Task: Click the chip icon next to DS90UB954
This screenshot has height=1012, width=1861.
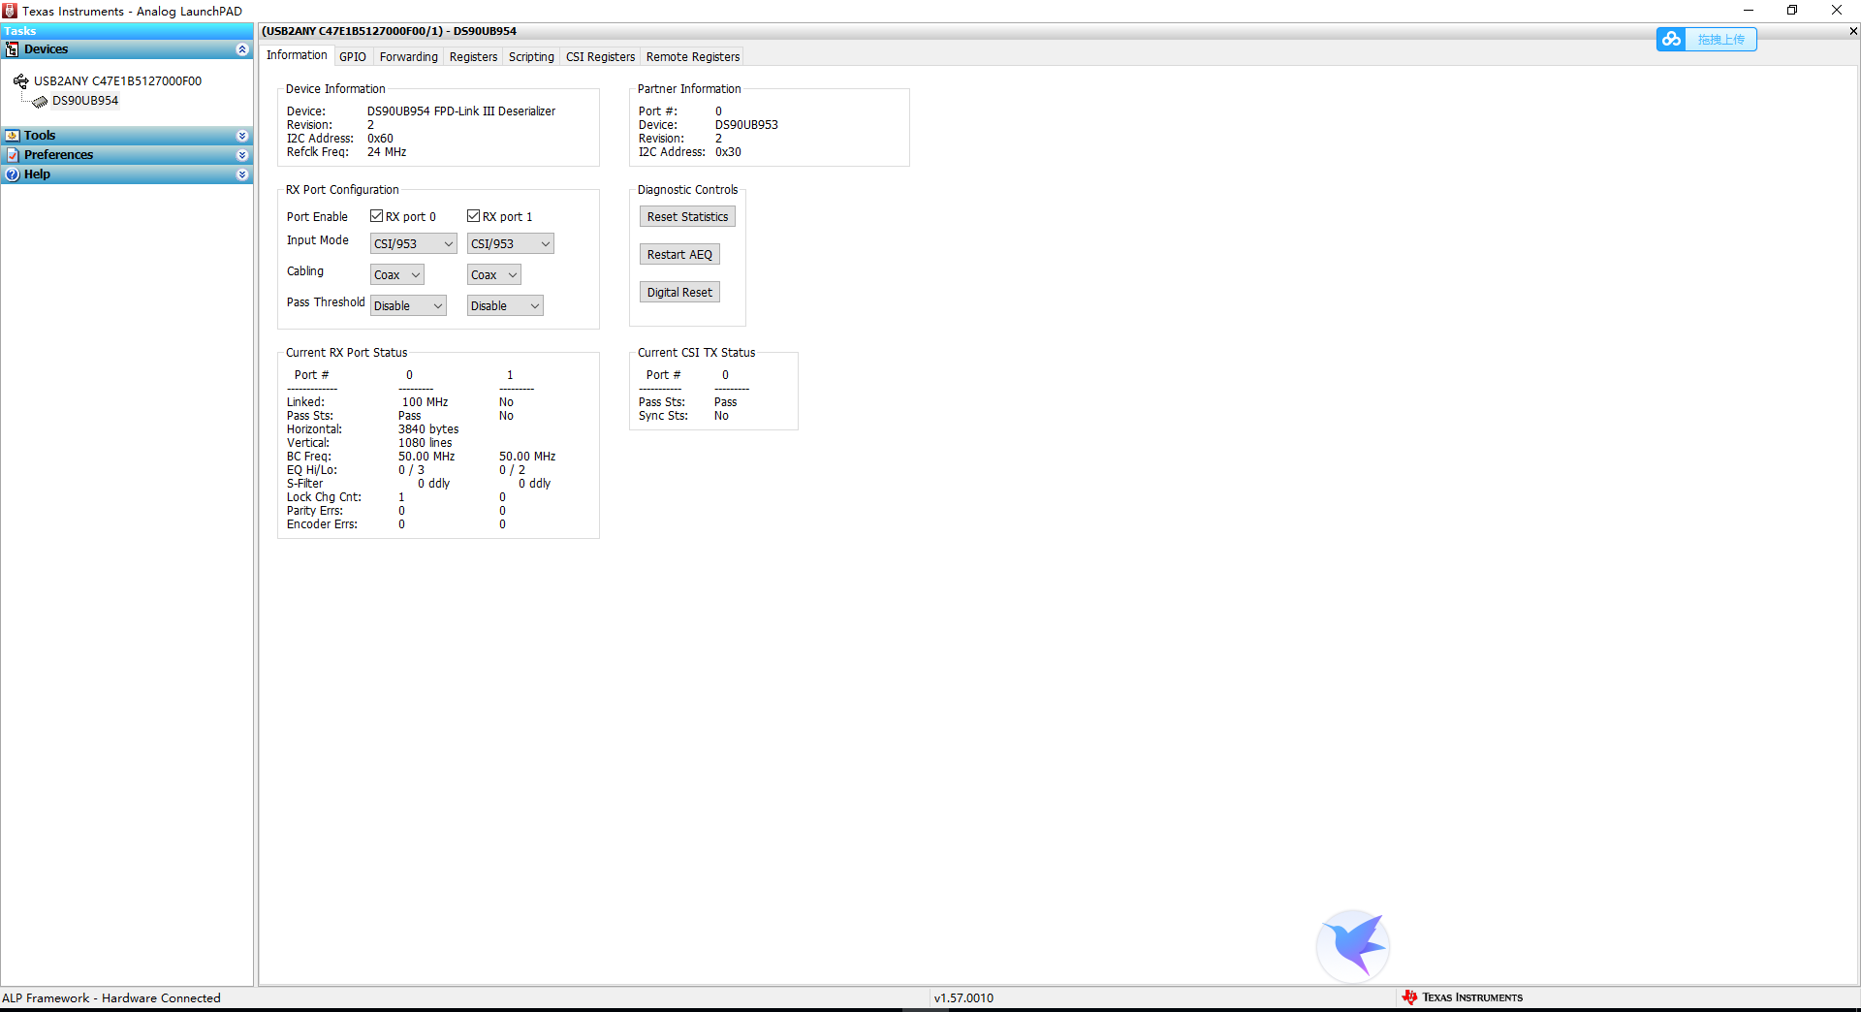Action: pos(39,101)
